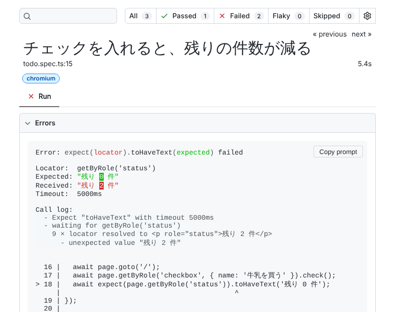Click the Locator: getByRole('status') line
Screen dimensions: 395x312
[95, 168]
